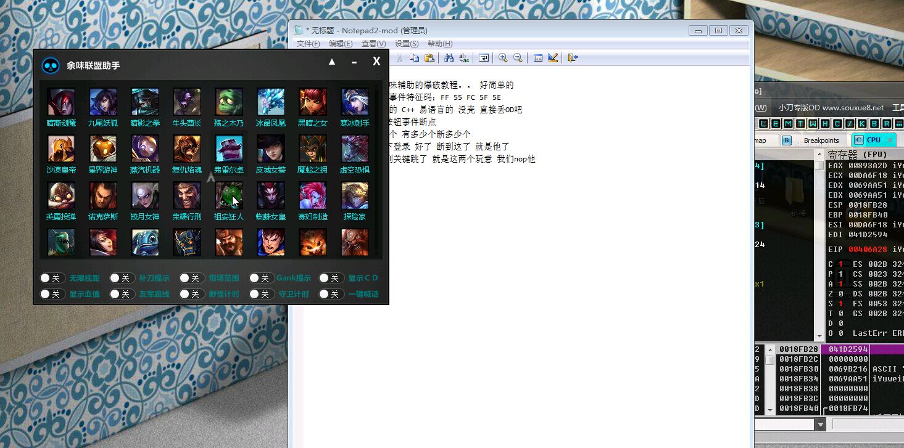Close the CPU tab via its X
Screen dimensions: 904x448
pyautogui.click(x=889, y=141)
